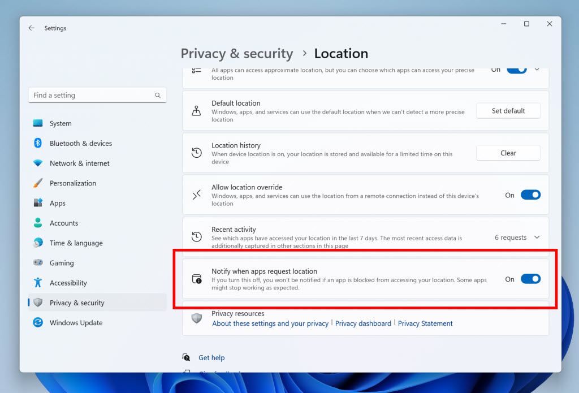579x393 pixels.
Task: Go to Time & language settings
Action: 76,243
